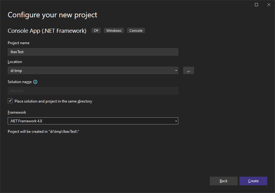Screen dimensions: 275x193
Task: Expand the Framework dropdown arrow
Action: pos(176,121)
